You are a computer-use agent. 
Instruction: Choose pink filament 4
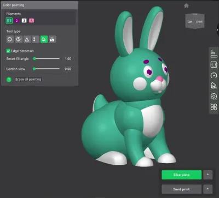pos(31,21)
